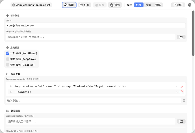
Task: Enable 禁用服务 (Disabled) checkbox
Action: (x=8, y=65)
